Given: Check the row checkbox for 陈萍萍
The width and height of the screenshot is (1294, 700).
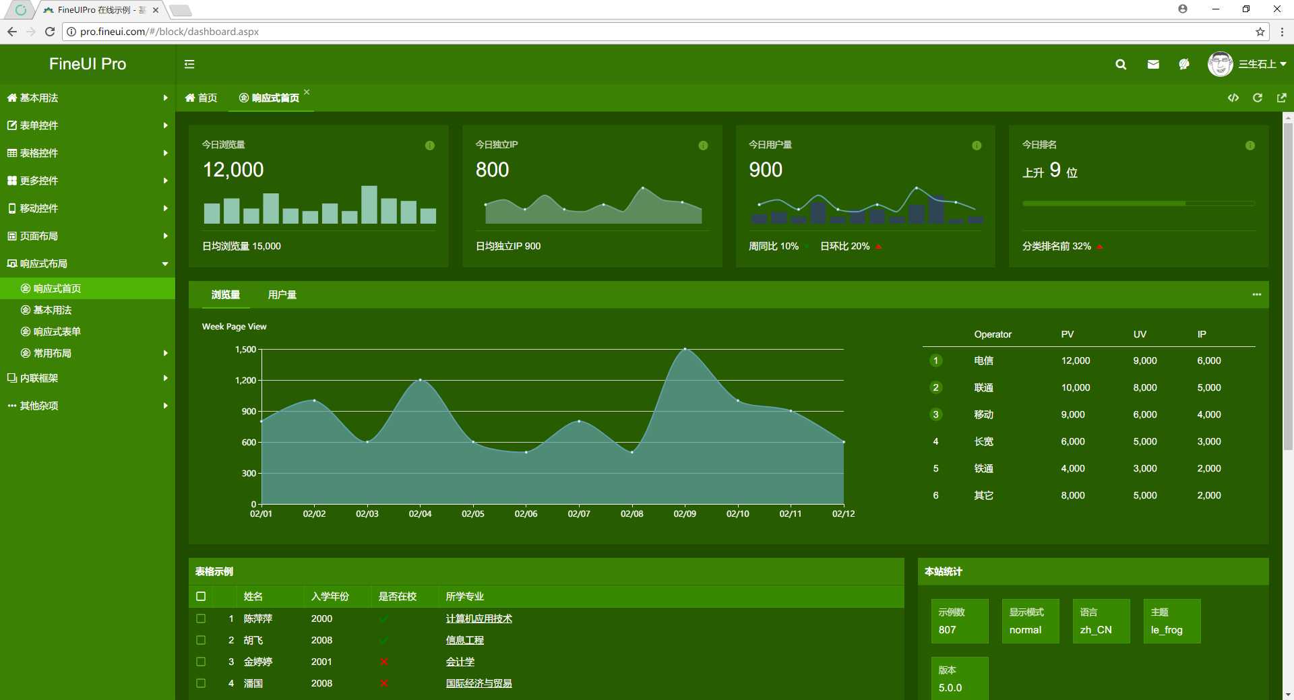Looking at the screenshot, I should click(x=201, y=618).
